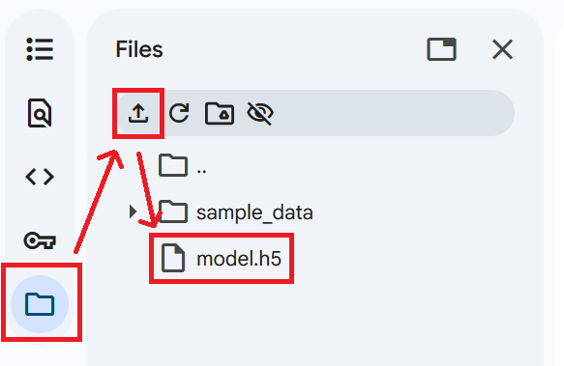Mount Google Drive using the folder icon
Screen dimensions: 564x366
220,113
